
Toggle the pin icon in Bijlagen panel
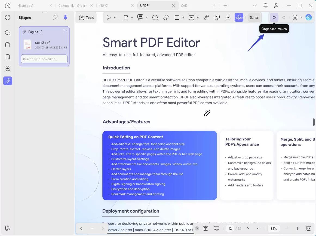pos(65,17)
